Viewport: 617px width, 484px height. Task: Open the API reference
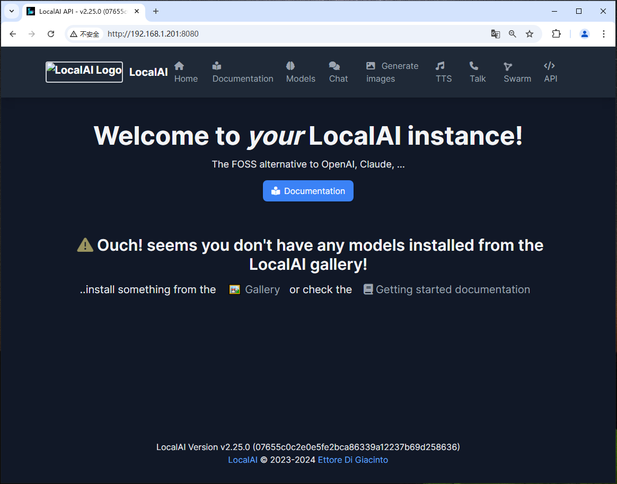[x=550, y=72]
